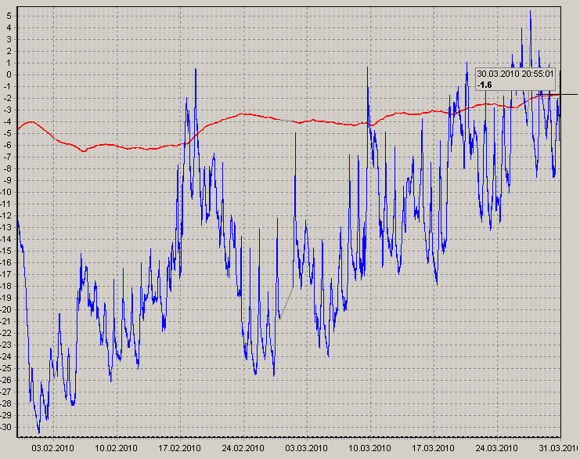Click the blue line's highest peak above 5
Screen dimensions: 580x459
pos(531,11)
